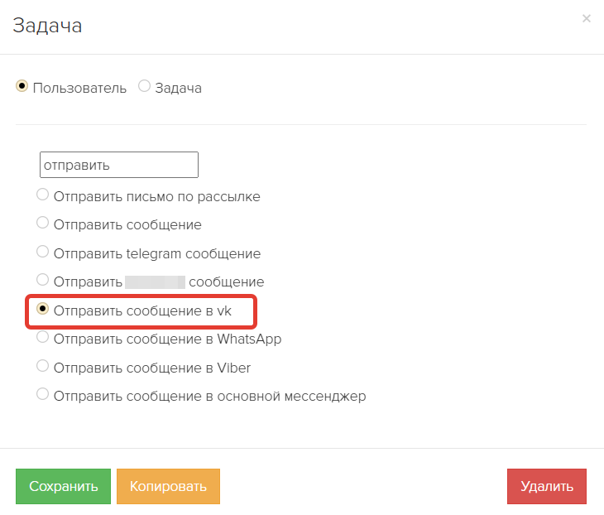Pick the radio with blurred messenger name
This screenshot has width=604, height=515.
[x=42, y=281]
